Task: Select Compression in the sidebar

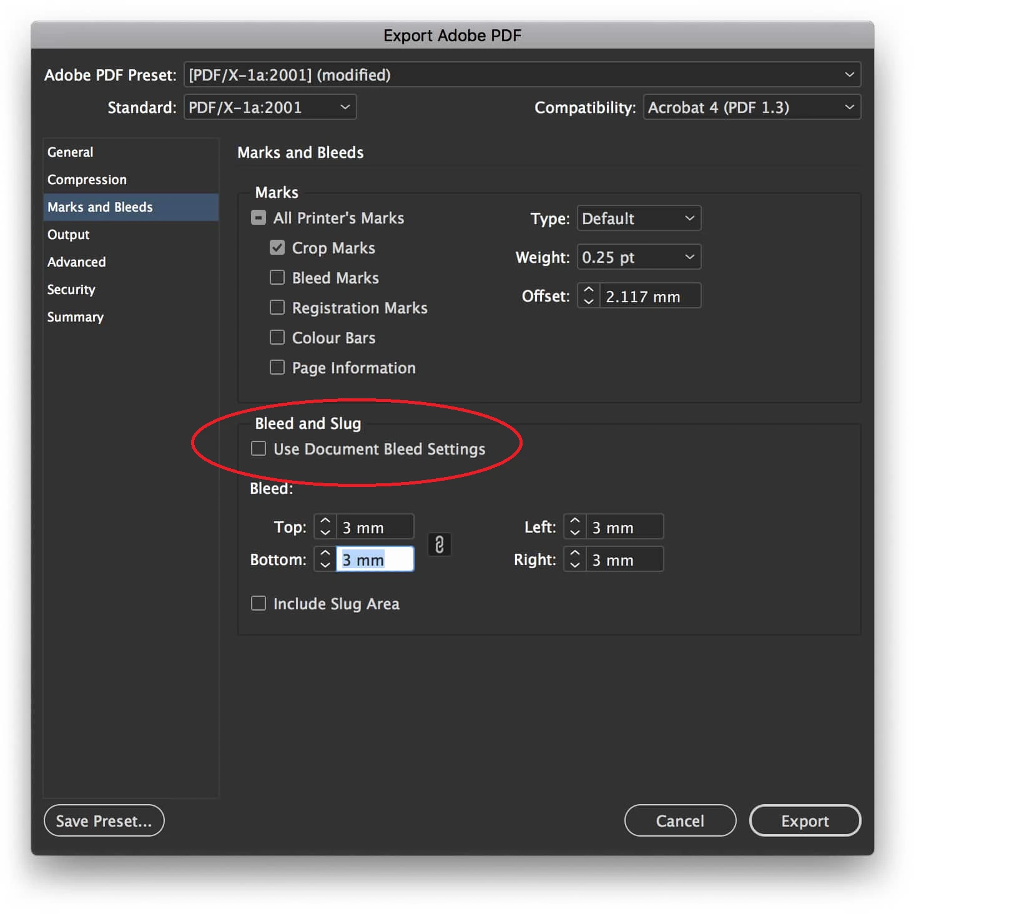Action: click(131, 180)
